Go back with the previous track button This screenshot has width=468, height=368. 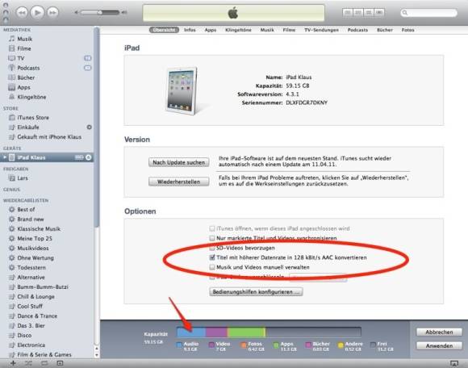click(x=22, y=13)
